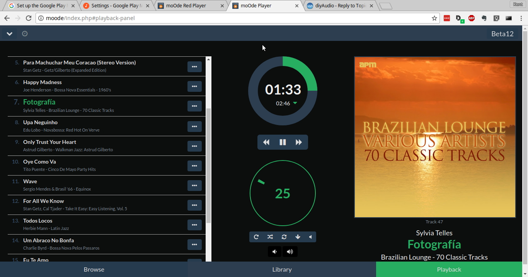Open the lightbulb extension icon
Viewport: 528px width, 277px height.
click(496, 18)
